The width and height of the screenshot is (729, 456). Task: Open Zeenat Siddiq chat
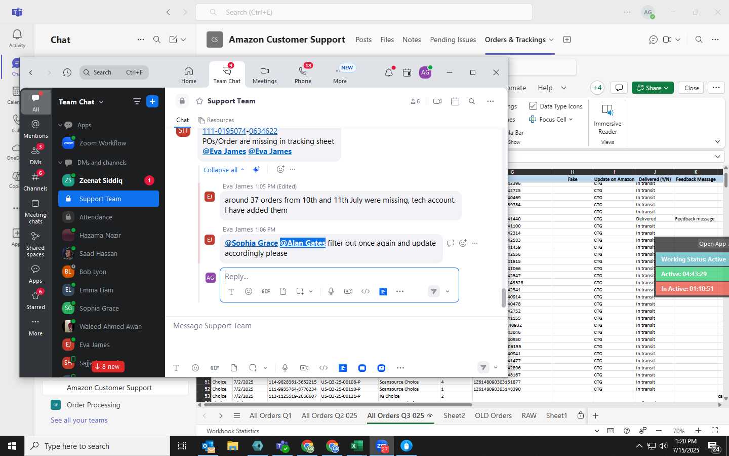[x=108, y=180]
